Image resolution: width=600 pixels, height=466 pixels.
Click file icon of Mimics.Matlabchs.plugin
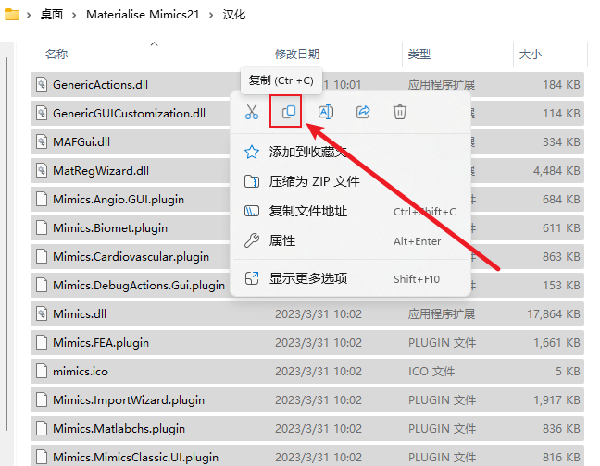[x=42, y=428]
